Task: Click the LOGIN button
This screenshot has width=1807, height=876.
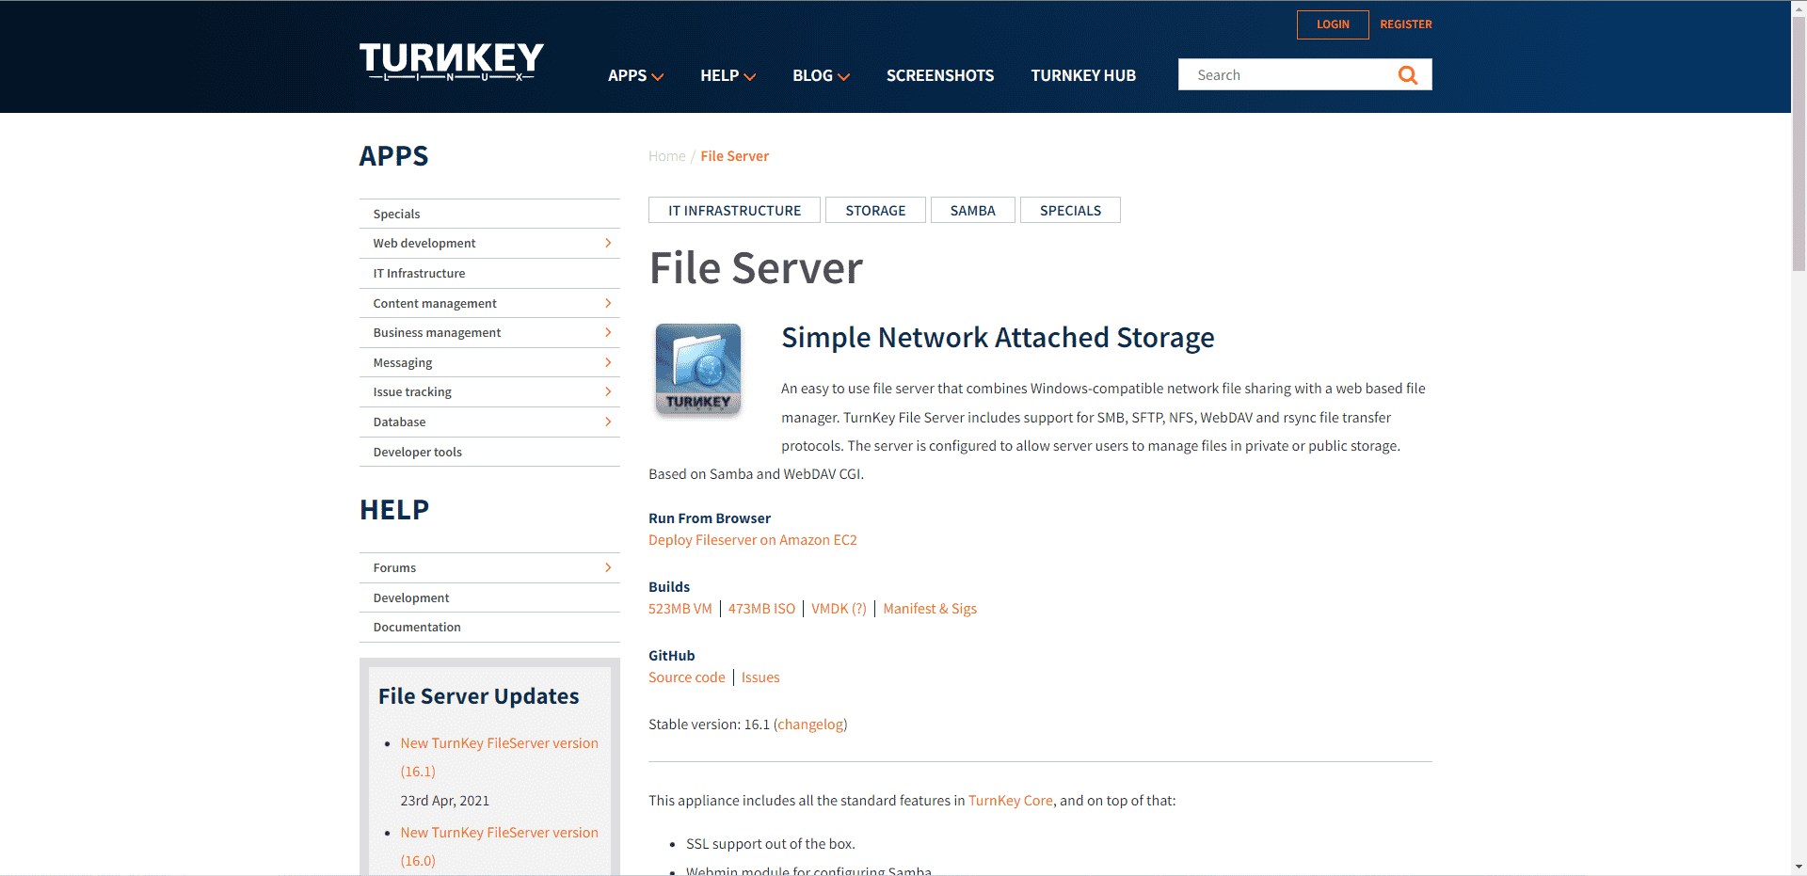Action: coord(1333,24)
